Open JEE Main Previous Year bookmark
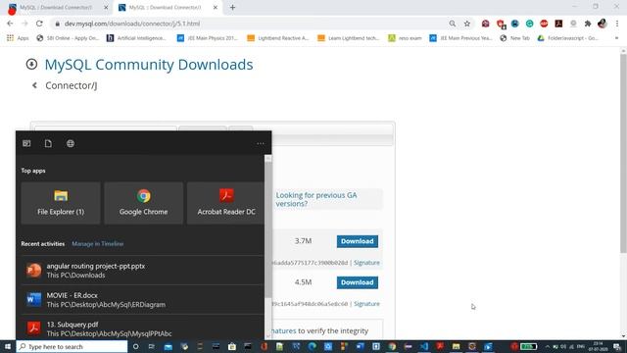Image resolution: width=627 pixels, height=353 pixels. [460, 38]
